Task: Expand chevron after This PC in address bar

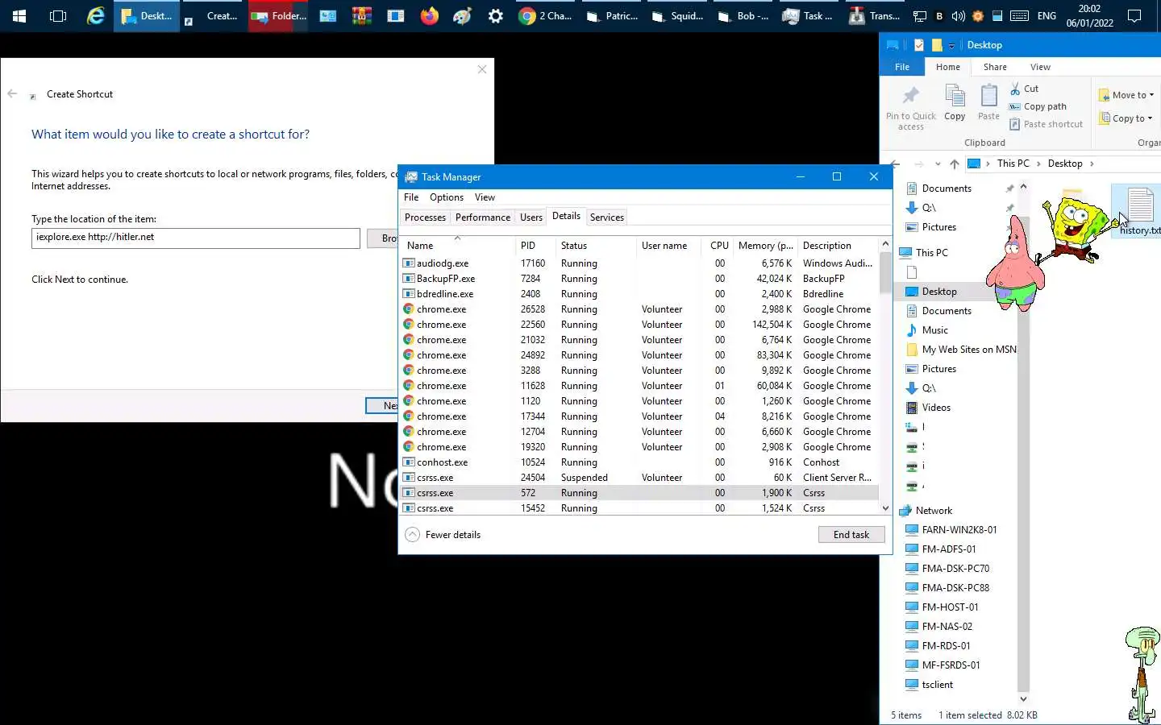Action: point(1038,164)
